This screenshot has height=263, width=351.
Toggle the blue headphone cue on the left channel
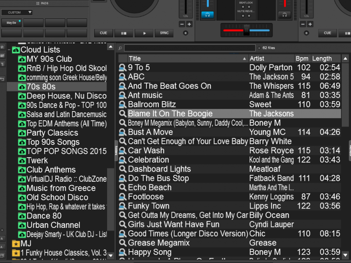coord(208,15)
